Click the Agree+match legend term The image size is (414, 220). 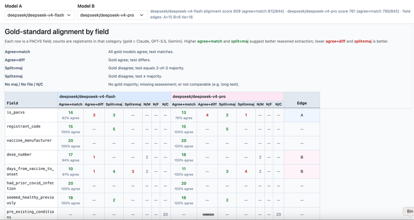tap(18, 52)
